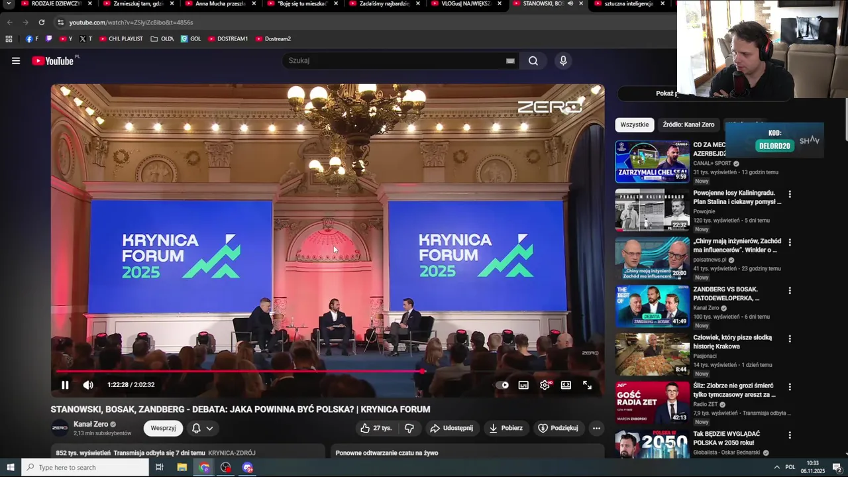This screenshot has height=477, width=848.
Task: Start voice search with microphone
Action: point(563,61)
